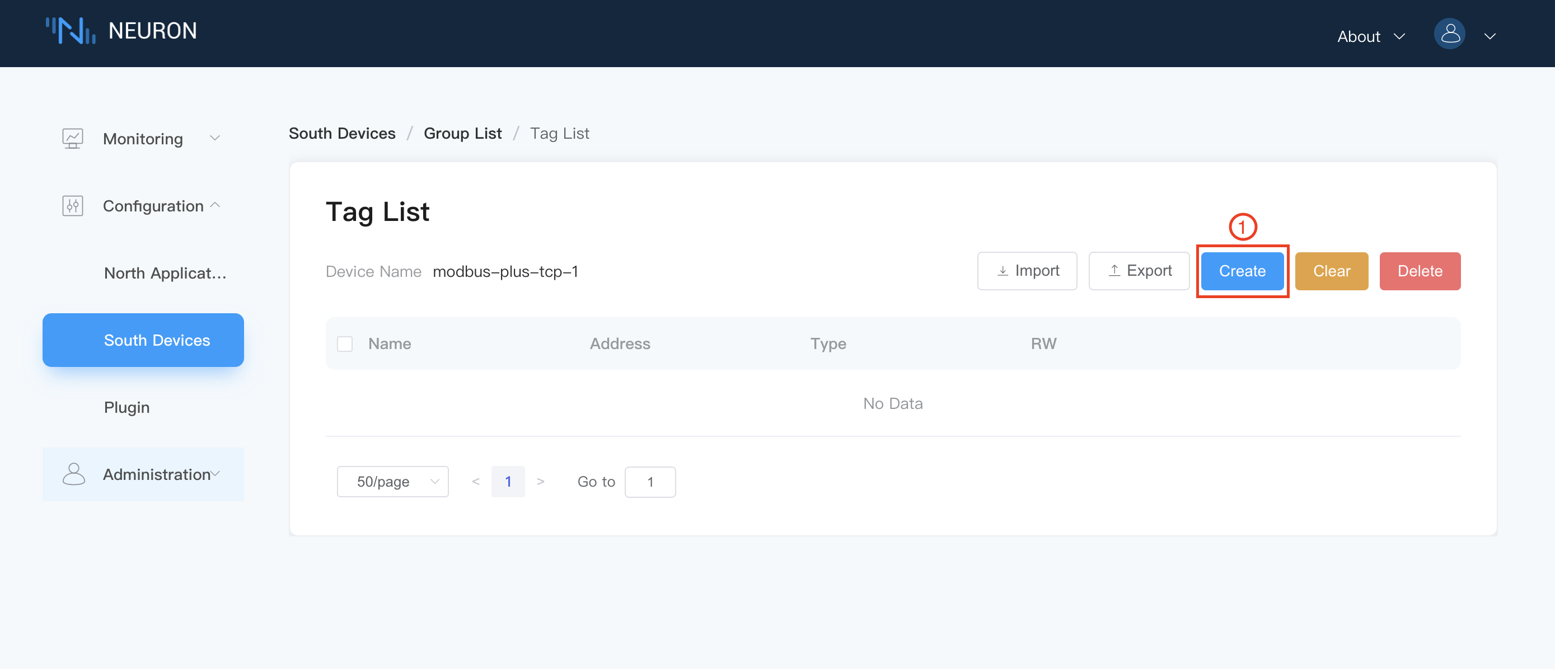Click the Create button to add tag
This screenshot has height=669, width=1555.
1242,271
